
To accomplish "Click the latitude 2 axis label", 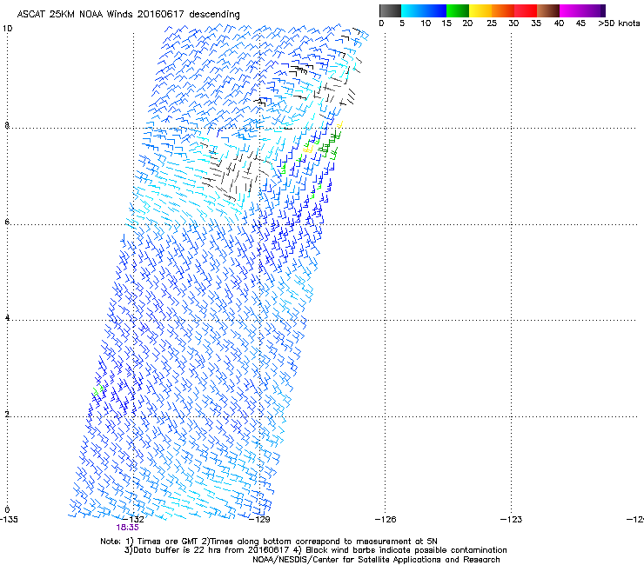I will coord(7,414).
